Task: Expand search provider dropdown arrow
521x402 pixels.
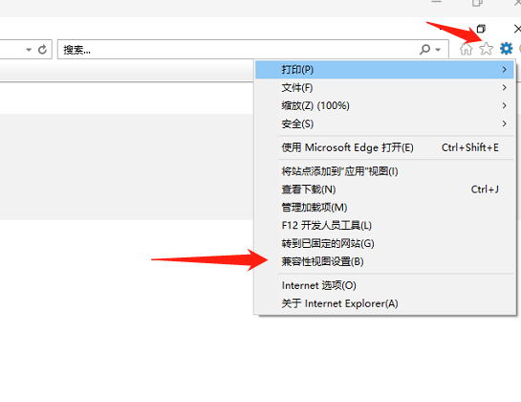Action: 438,50
